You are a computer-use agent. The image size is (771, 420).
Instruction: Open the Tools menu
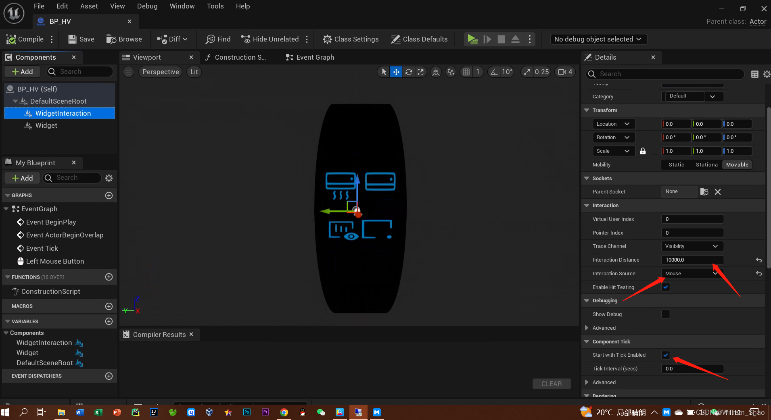tap(215, 6)
